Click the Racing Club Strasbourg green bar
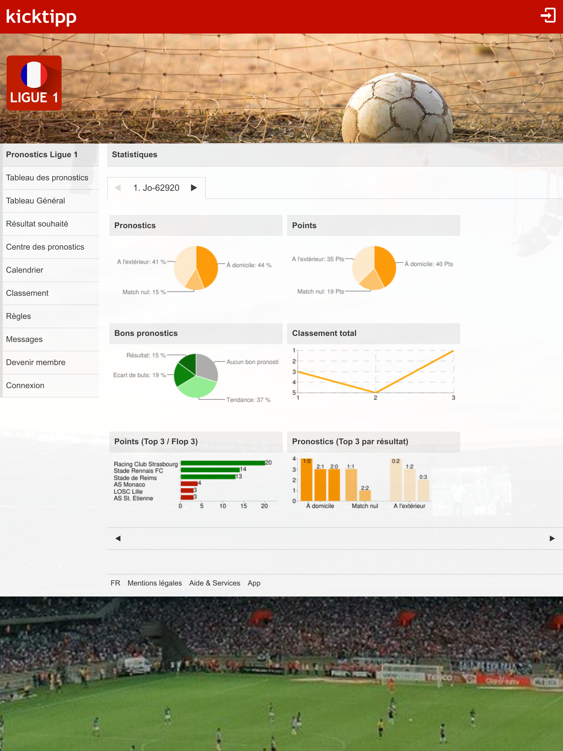The image size is (563, 751). pos(222,463)
